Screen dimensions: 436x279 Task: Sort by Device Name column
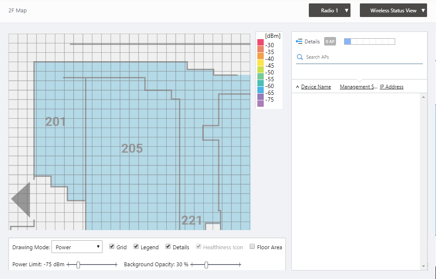pos(316,87)
